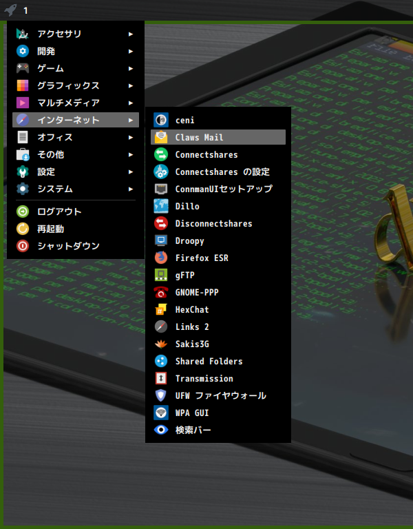Click the green ログアウト icon
Image resolution: width=413 pixels, height=529 pixels.
(x=23, y=211)
